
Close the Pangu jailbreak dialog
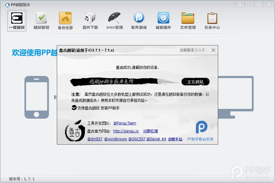[213, 50]
